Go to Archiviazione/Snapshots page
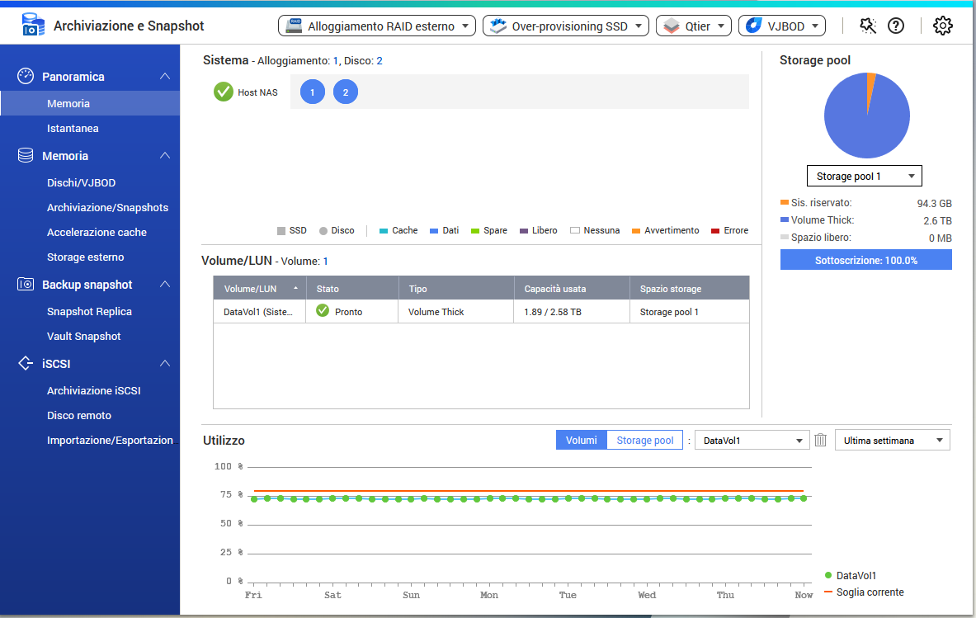 (x=107, y=208)
